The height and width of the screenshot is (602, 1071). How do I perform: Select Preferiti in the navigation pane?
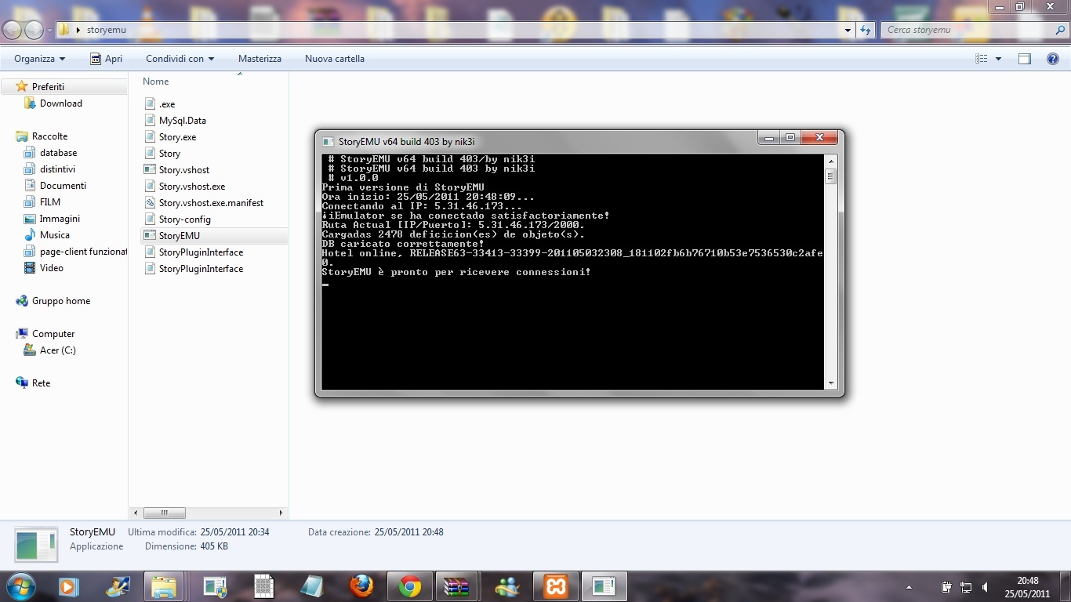click(48, 87)
